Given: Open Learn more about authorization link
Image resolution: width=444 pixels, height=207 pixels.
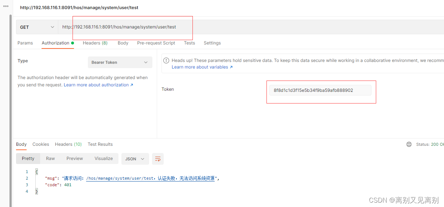Looking at the screenshot, I should point(98,85).
